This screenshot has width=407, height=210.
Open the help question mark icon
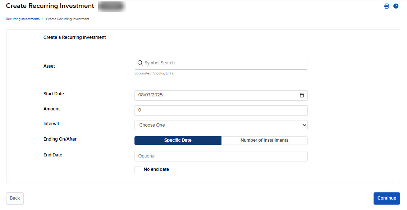click(396, 6)
